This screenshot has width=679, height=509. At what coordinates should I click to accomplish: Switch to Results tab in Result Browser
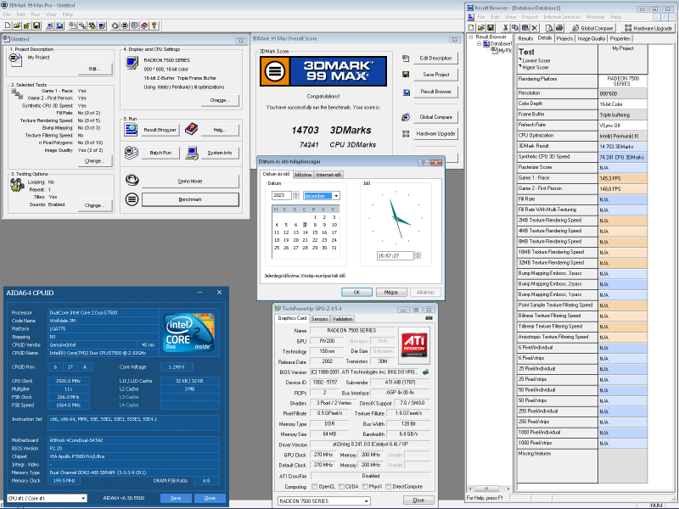525,38
